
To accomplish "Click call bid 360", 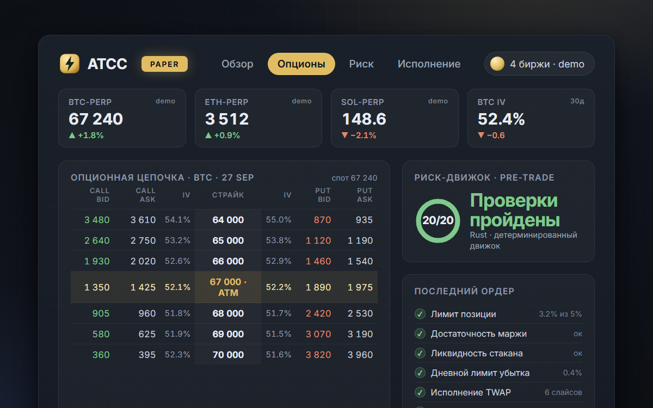I will pos(101,355).
